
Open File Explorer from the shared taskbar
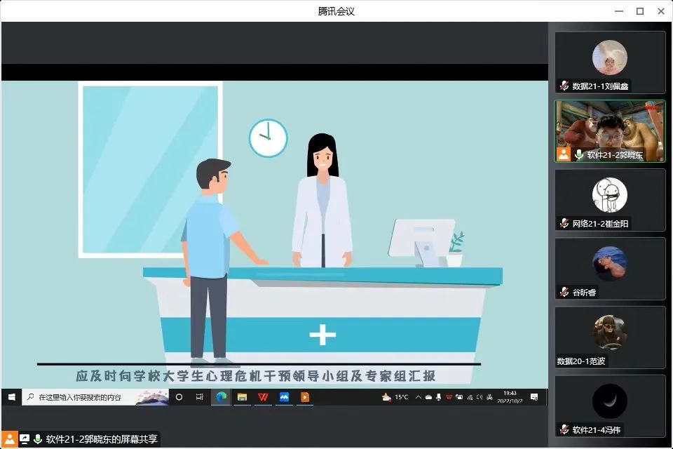point(242,397)
